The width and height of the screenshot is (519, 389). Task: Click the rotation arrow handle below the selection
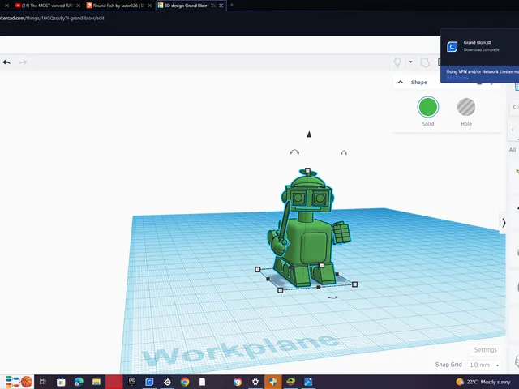pos(332,297)
